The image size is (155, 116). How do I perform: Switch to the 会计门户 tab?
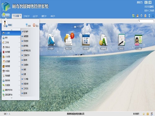(x=35, y=16)
